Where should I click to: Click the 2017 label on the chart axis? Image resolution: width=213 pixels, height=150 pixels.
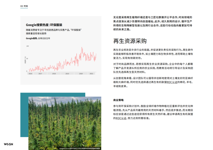pyautogui.click(x=40, y=73)
